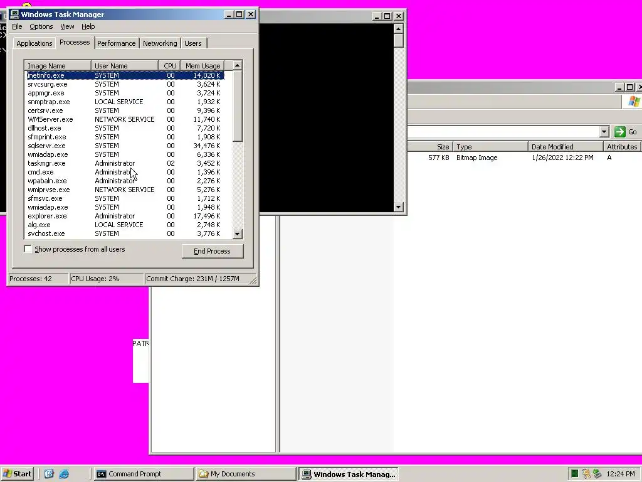Sort files by Size column in My Documents

point(430,147)
